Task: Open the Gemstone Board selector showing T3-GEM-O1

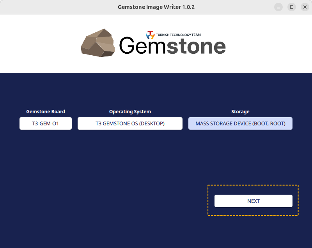Action: 46,123
